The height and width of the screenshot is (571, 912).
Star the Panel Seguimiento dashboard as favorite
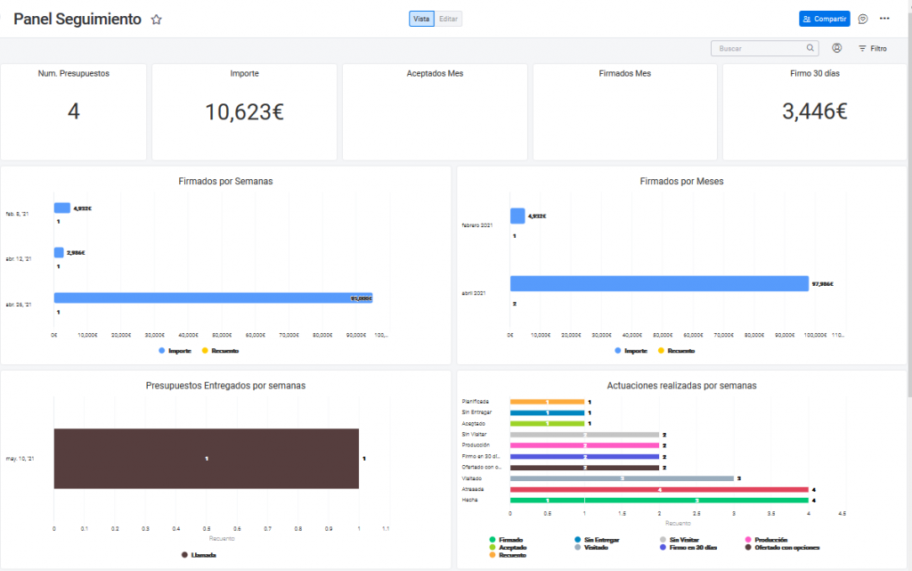click(x=157, y=20)
